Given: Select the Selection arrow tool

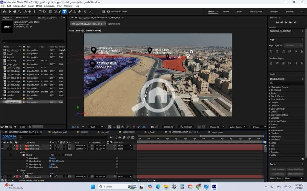Looking at the screenshot, I should 10,11.
